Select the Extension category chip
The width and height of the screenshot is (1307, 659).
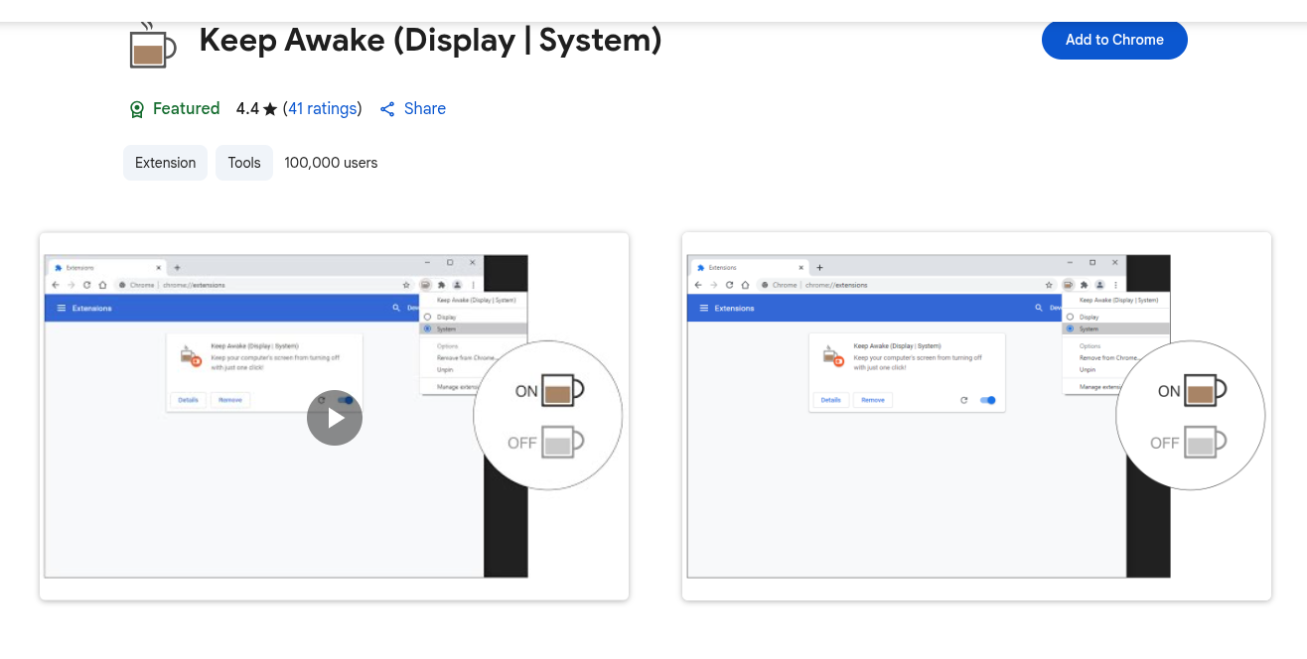click(166, 163)
